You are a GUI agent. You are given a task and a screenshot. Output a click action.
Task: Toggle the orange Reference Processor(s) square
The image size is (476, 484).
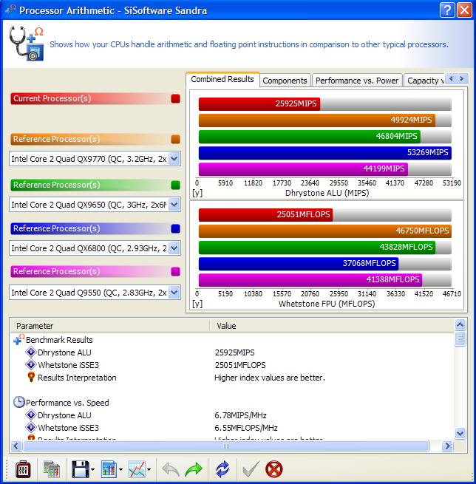point(176,139)
